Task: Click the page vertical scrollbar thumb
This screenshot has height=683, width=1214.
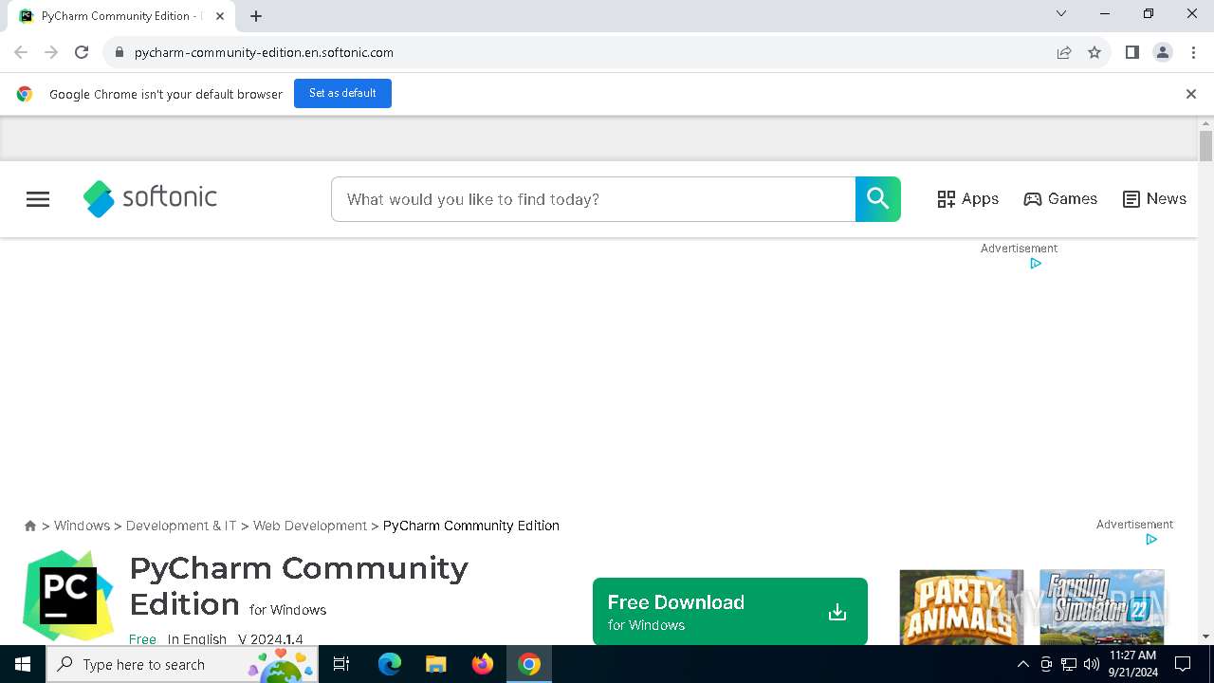Action: coord(1205,146)
